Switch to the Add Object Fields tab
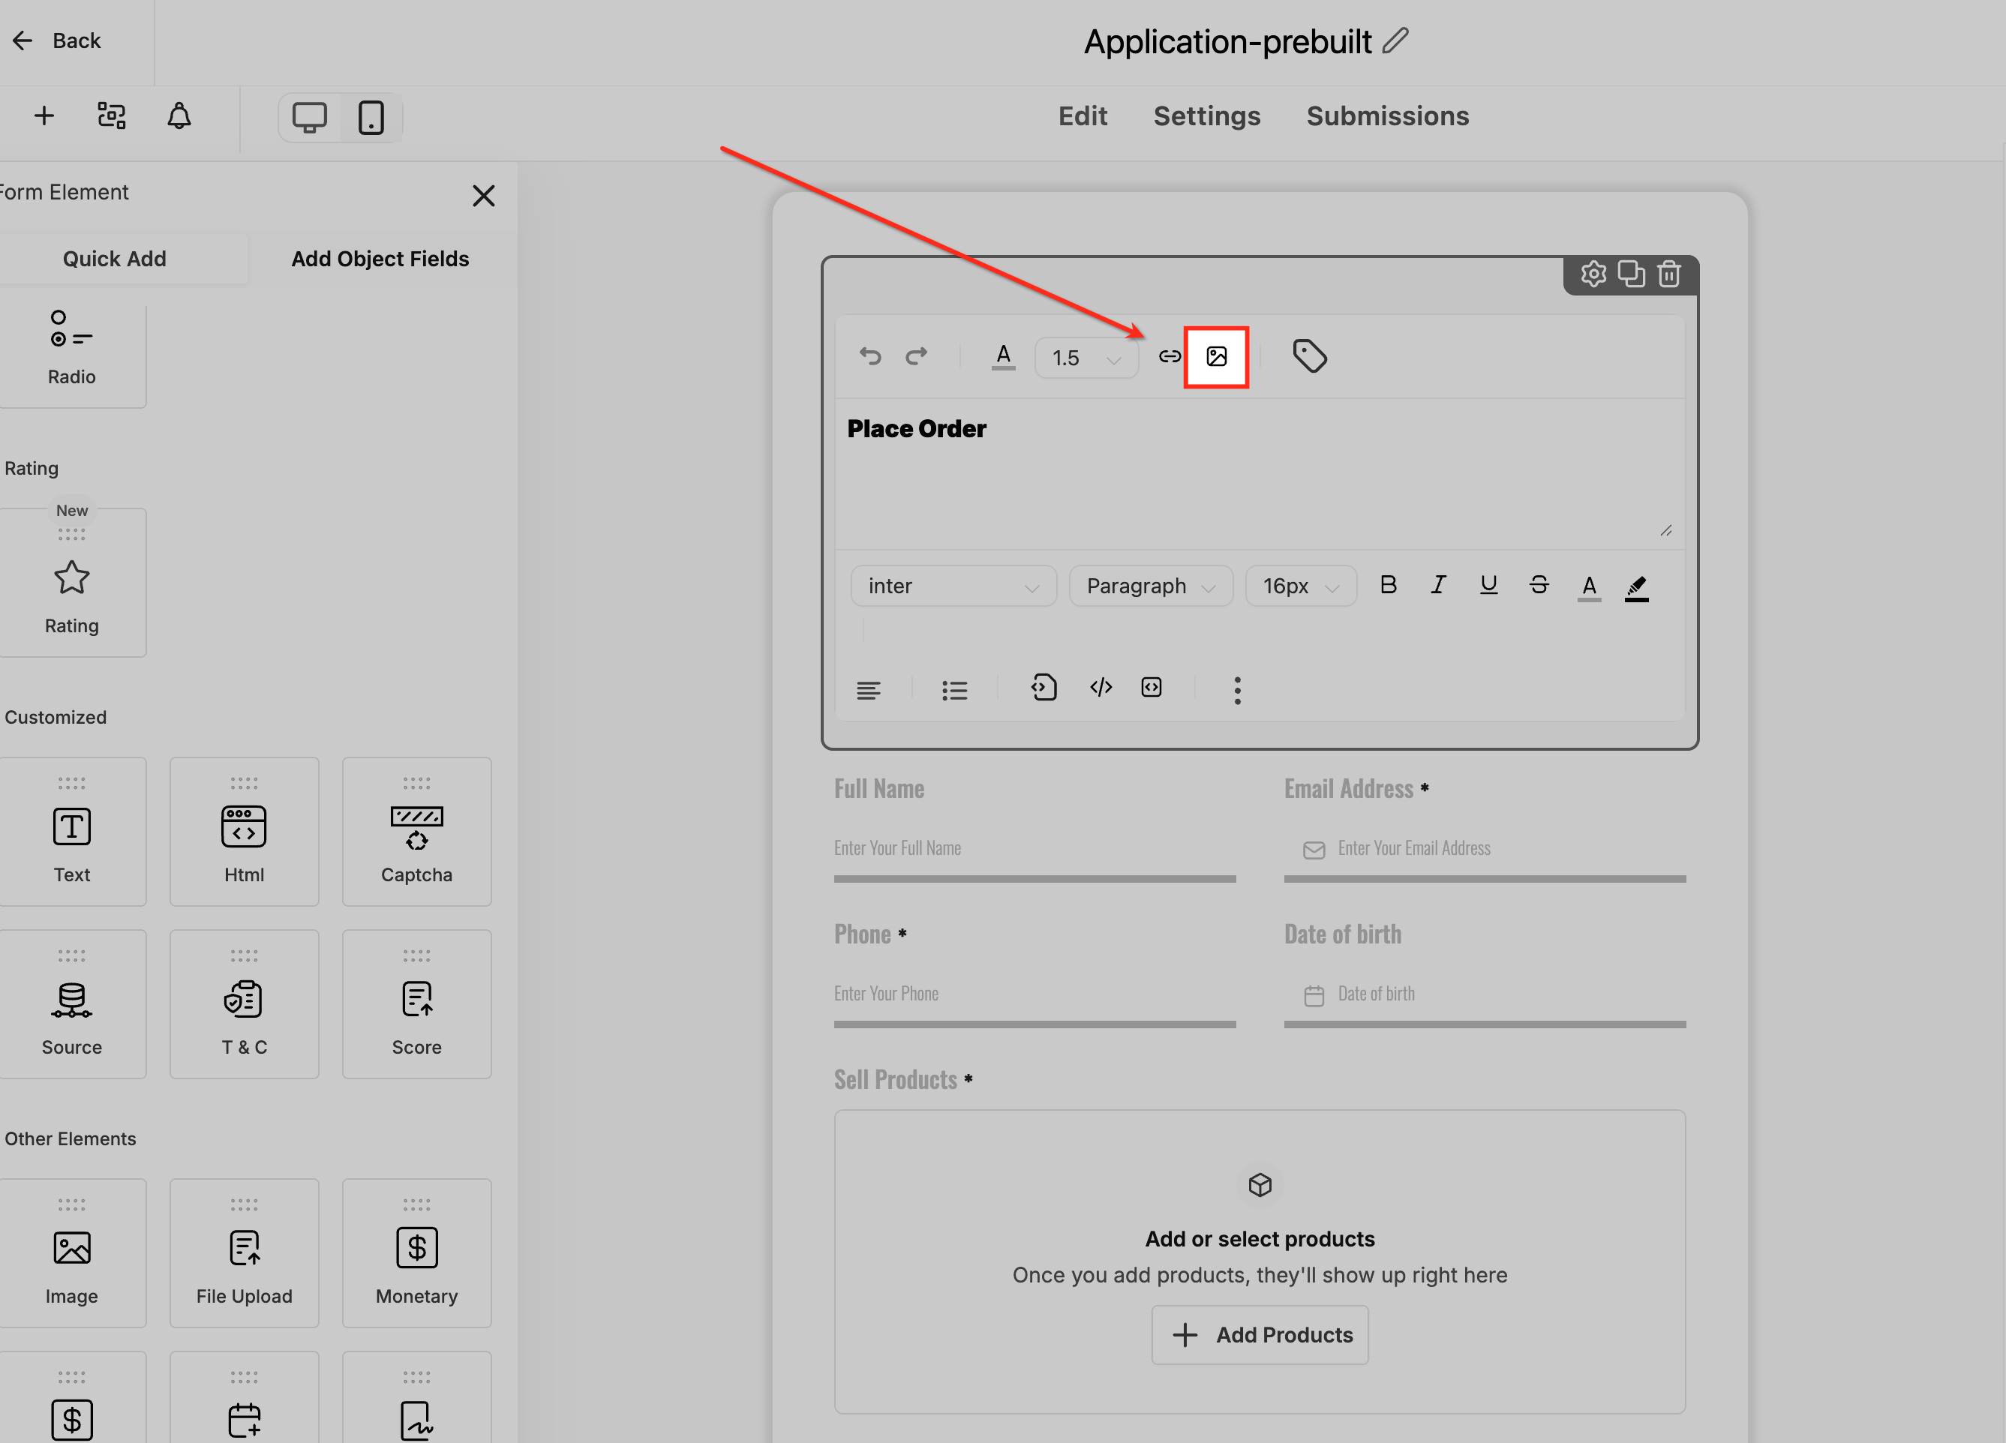2006x1443 pixels. click(380, 259)
